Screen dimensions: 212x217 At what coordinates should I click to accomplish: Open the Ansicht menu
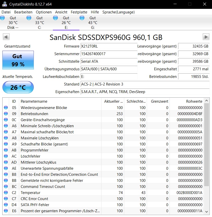[x=61, y=12]
